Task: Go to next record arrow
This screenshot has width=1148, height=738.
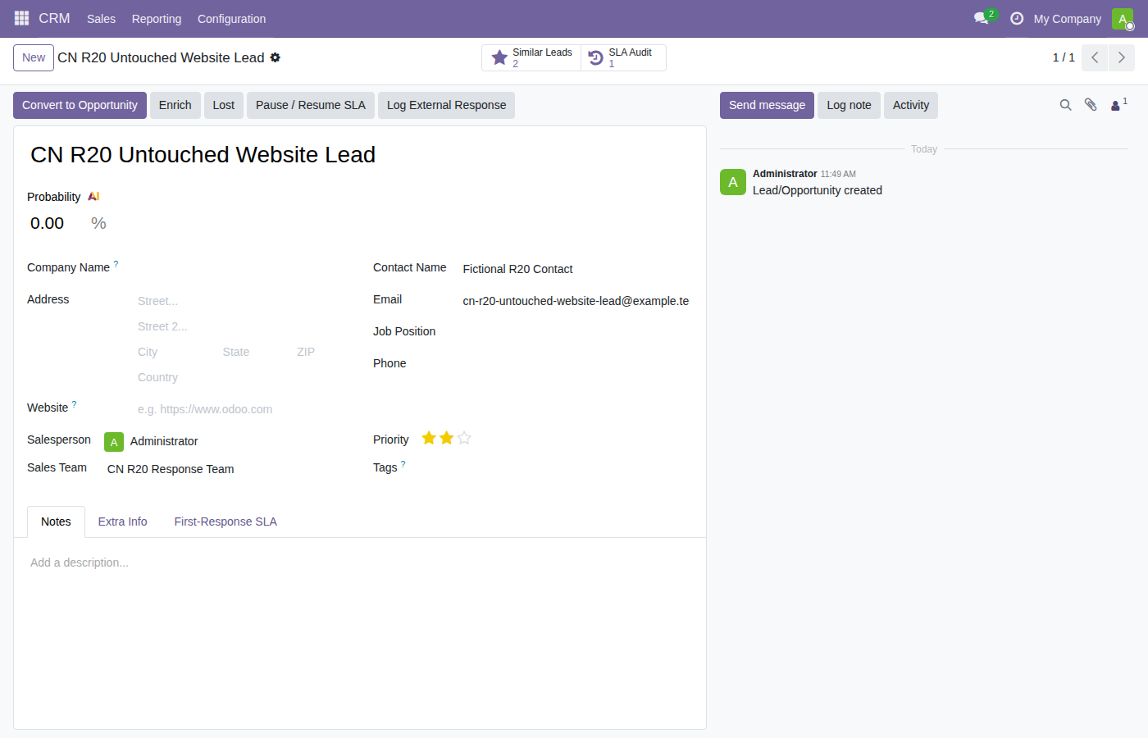Action: [1122, 57]
